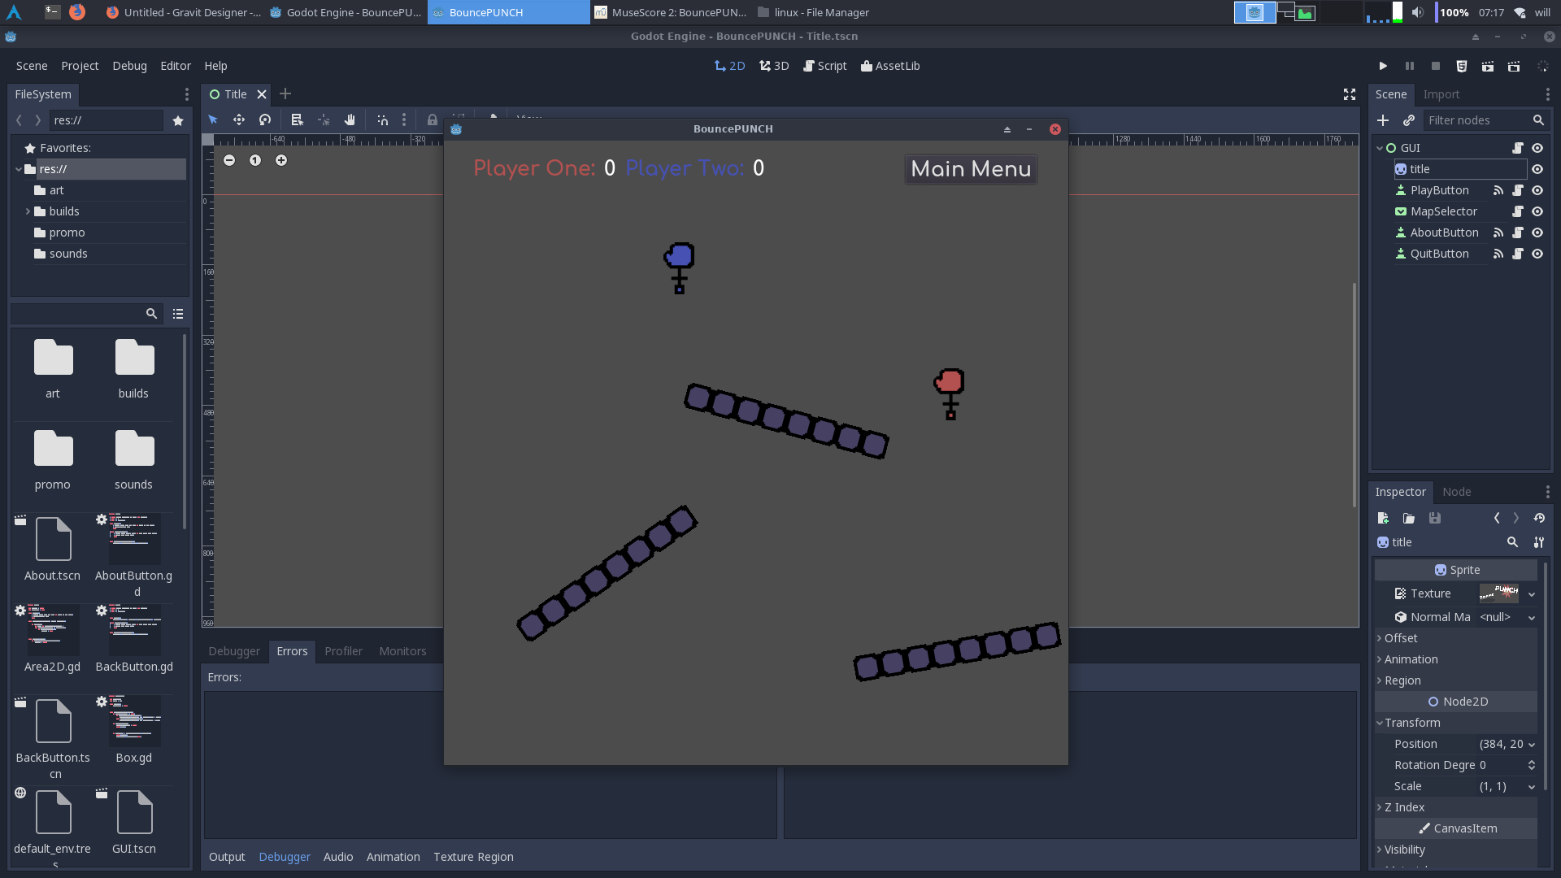
Task: Choose the list-select tool in canvas toolbar
Action: 298,120
